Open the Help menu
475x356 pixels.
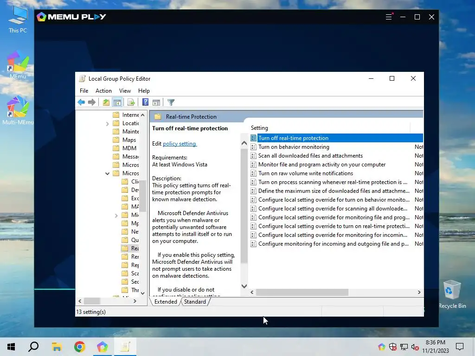point(144,91)
